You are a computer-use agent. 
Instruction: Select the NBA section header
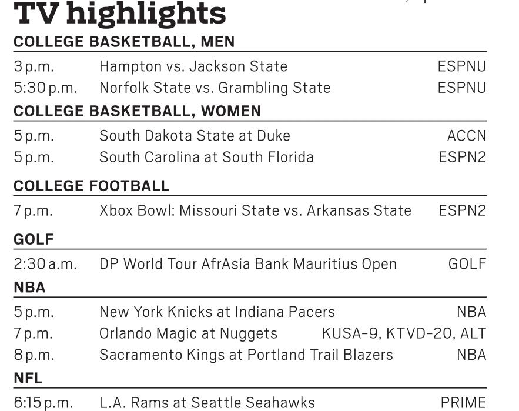point(29,288)
